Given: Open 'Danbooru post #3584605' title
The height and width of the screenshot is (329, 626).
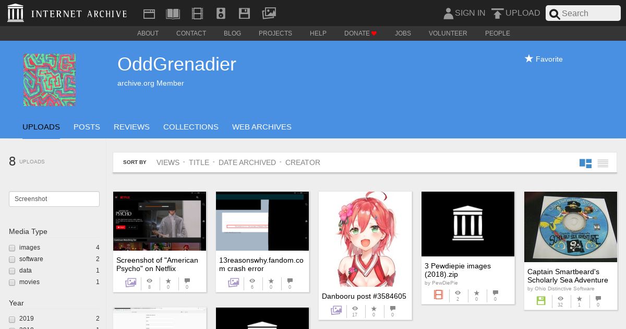Looking at the screenshot, I should [x=364, y=296].
